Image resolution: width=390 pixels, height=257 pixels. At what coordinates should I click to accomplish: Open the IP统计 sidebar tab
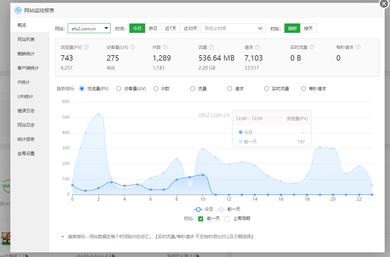pos(30,82)
